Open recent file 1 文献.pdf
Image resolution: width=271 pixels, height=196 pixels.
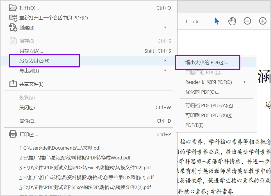pos(60,148)
